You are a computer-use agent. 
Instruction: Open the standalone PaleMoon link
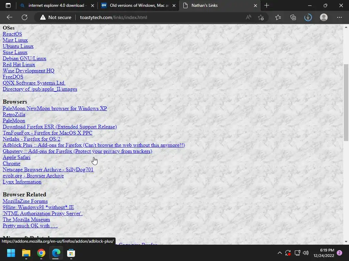pos(14,121)
